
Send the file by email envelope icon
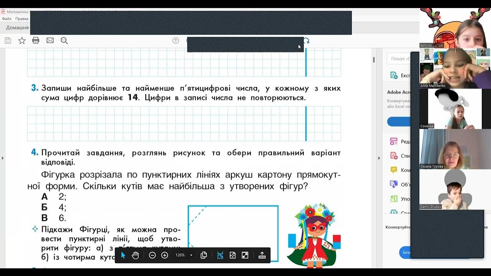(x=50, y=41)
